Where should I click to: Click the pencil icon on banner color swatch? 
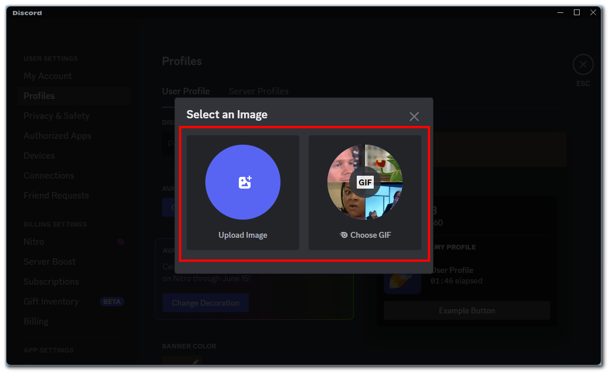tap(195, 362)
